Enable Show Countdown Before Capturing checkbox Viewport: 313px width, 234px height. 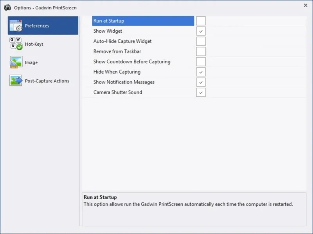[x=201, y=62]
